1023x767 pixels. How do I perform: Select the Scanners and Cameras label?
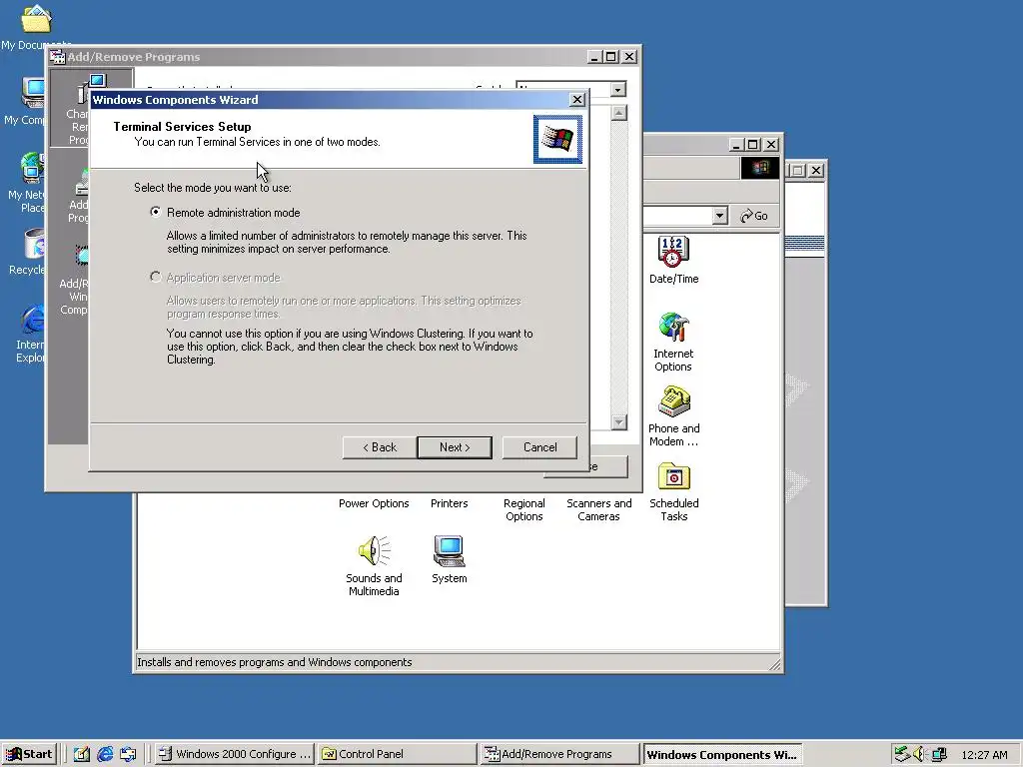(x=599, y=509)
